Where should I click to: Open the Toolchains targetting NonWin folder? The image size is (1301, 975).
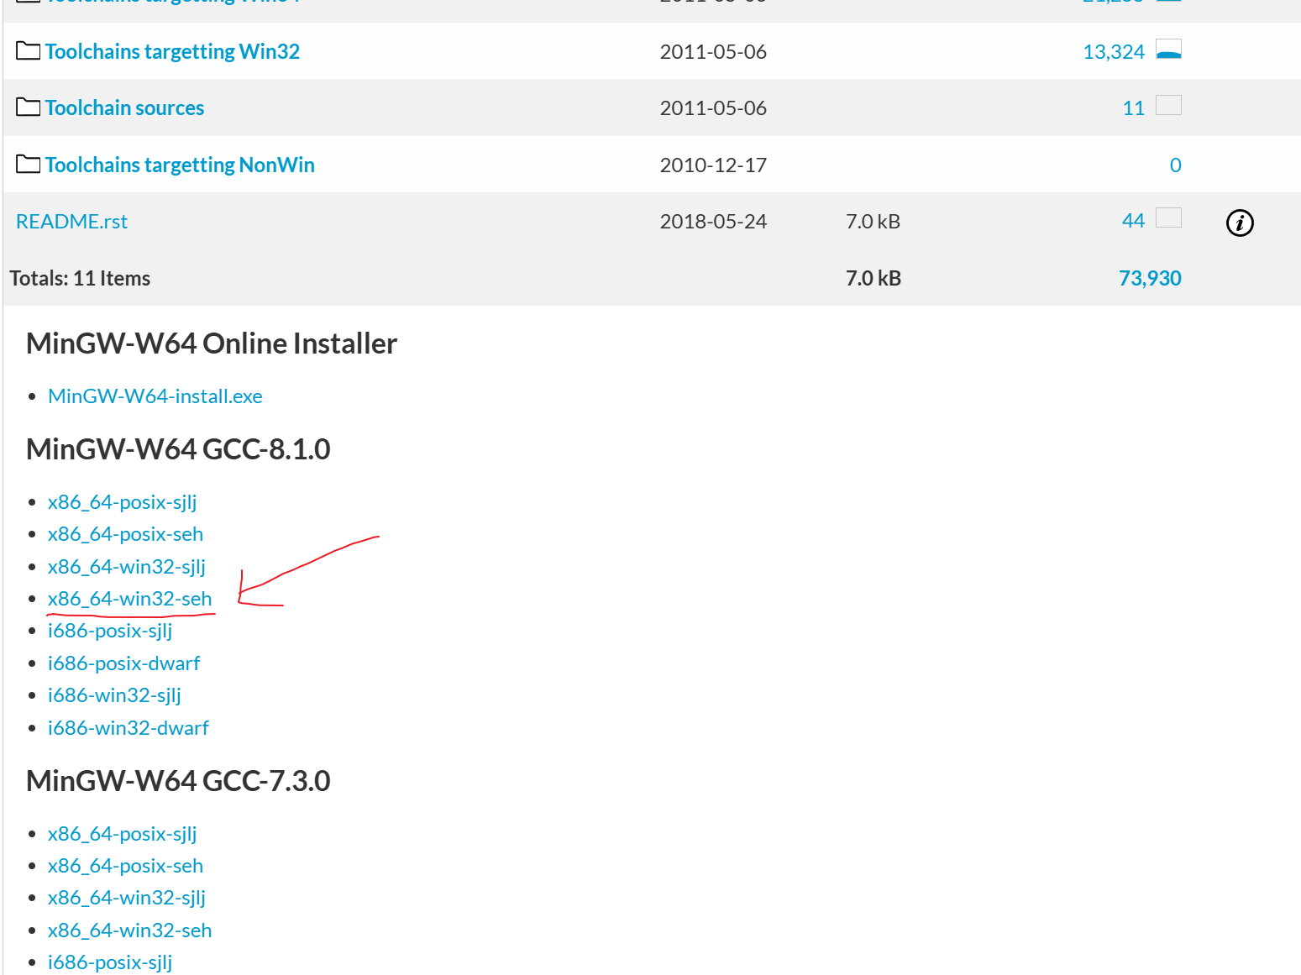tap(180, 165)
